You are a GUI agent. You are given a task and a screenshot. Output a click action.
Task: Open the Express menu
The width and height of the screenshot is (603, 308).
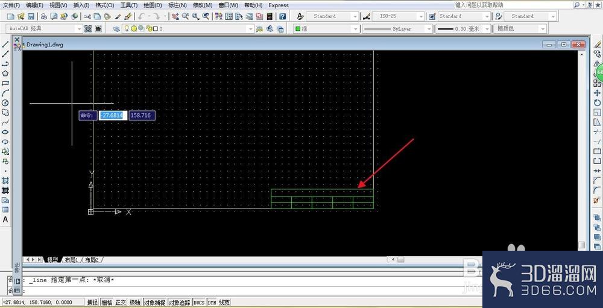point(279,5)
